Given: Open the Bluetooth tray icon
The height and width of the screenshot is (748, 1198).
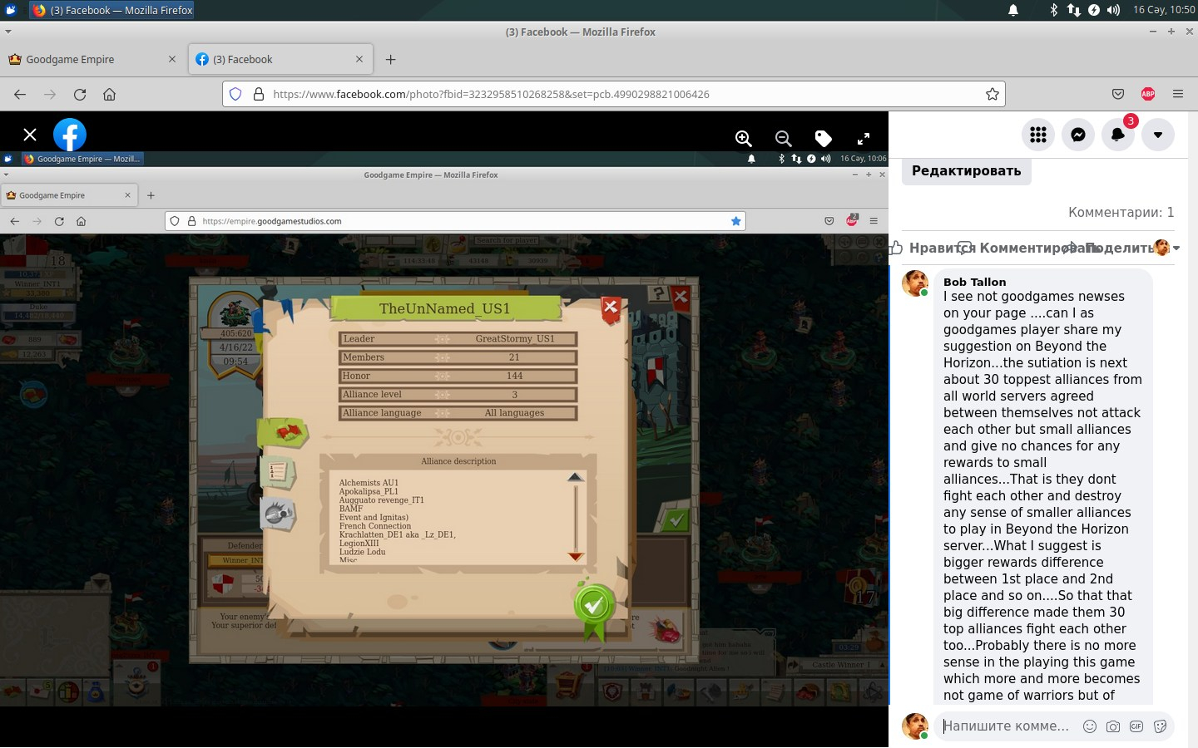Looking at the screenshot, I should [x=1053, y=10].
